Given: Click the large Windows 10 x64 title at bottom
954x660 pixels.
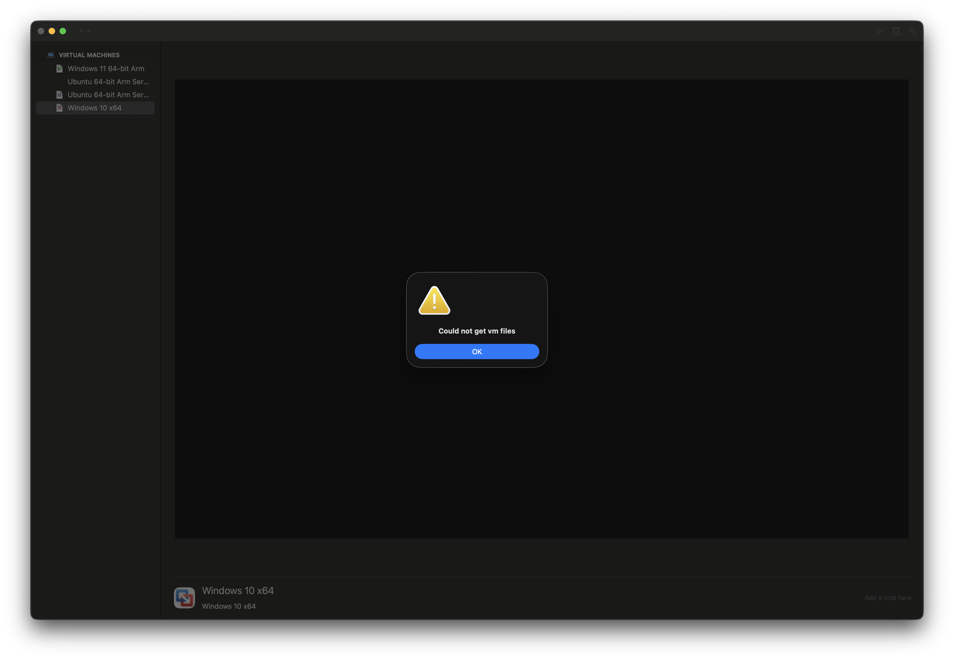Looking at the screenshot, I should point(238,591).
